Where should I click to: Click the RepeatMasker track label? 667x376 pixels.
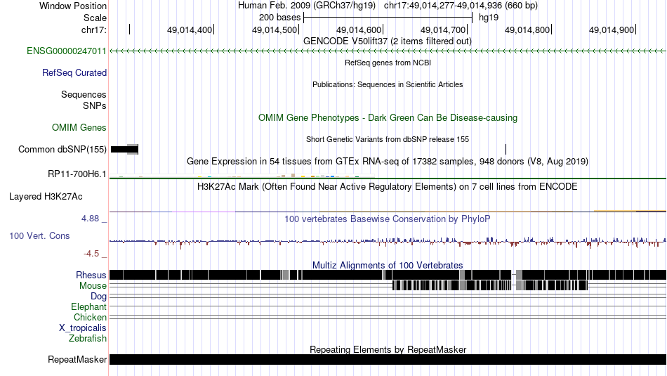tap(77, 360)
